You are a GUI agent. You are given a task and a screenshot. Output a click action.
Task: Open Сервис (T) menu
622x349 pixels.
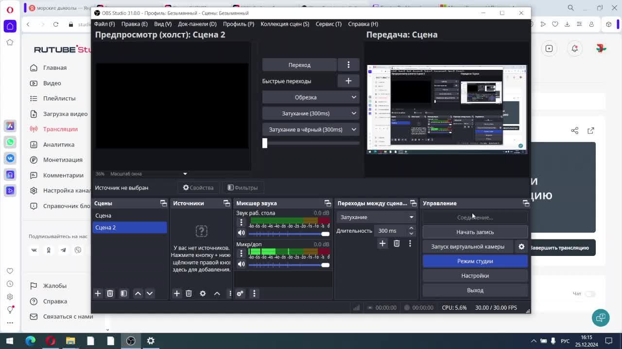pyautogui.click(x=328, y=24)
